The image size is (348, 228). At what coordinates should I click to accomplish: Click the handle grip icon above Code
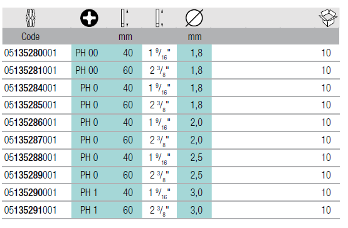tap(31, 18)
